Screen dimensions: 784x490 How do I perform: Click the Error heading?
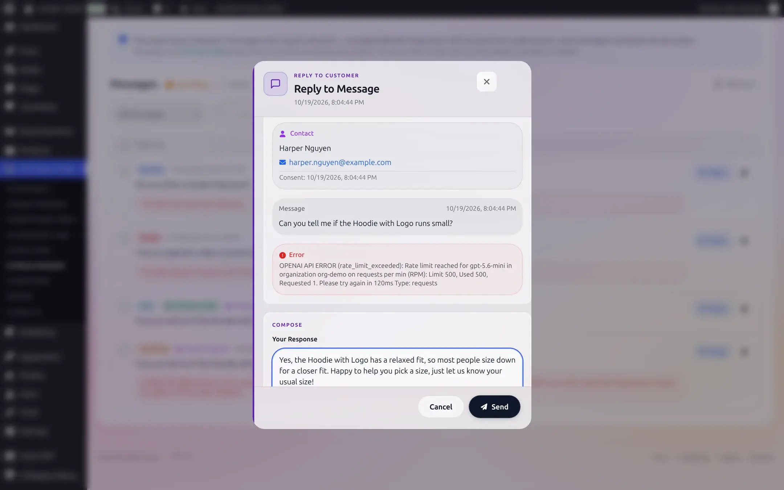297,255
